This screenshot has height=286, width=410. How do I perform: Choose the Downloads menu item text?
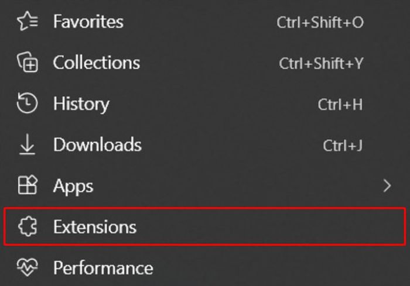[97, 145]
